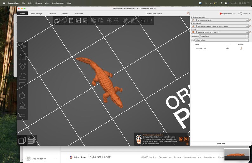Click Interest-based ads link in Etsy footer

192,157
